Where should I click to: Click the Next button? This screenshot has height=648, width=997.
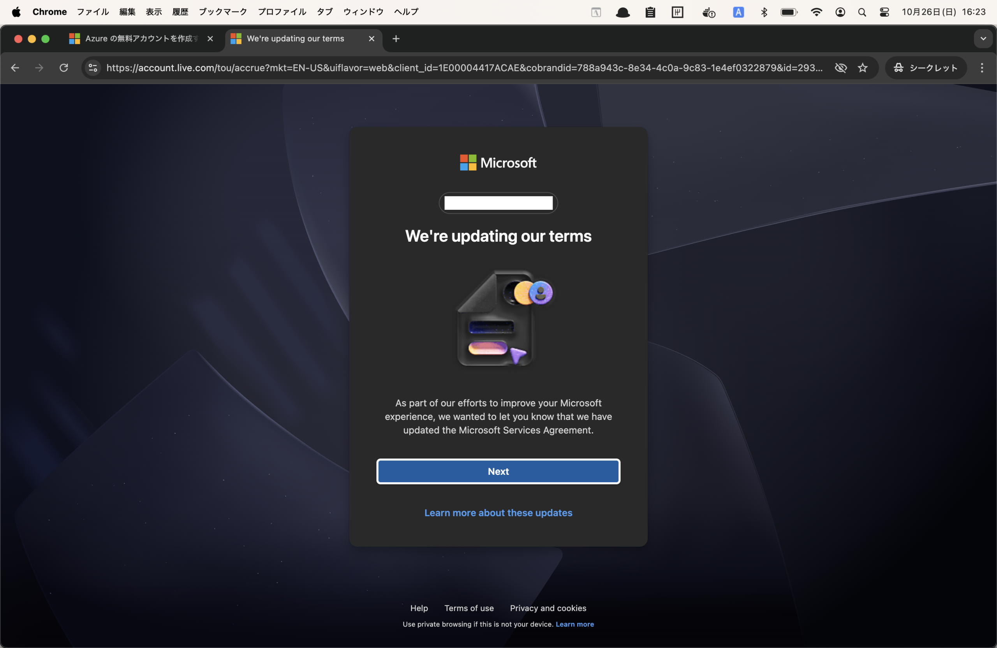[x=498, y=471]
